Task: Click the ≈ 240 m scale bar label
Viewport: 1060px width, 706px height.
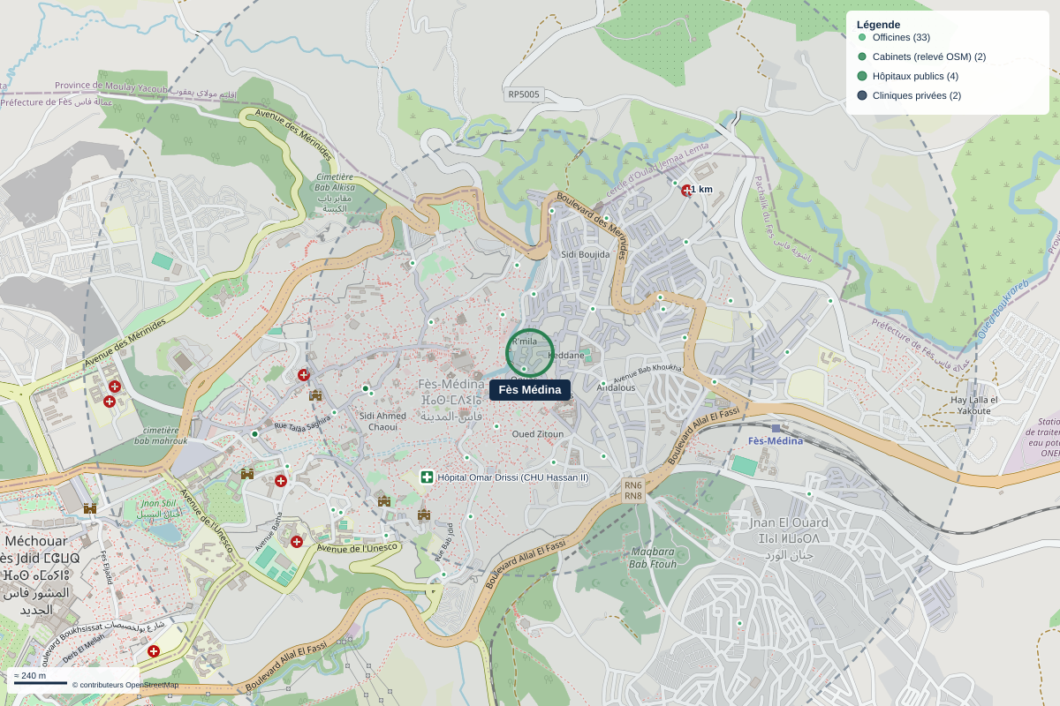Action: [30, 676]
